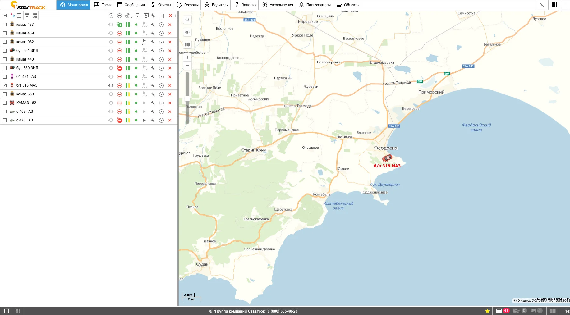Screen dimensions: 570x315
Task: Expand options dropdown for с 470 ГАЗ
Action: (161, 120)
